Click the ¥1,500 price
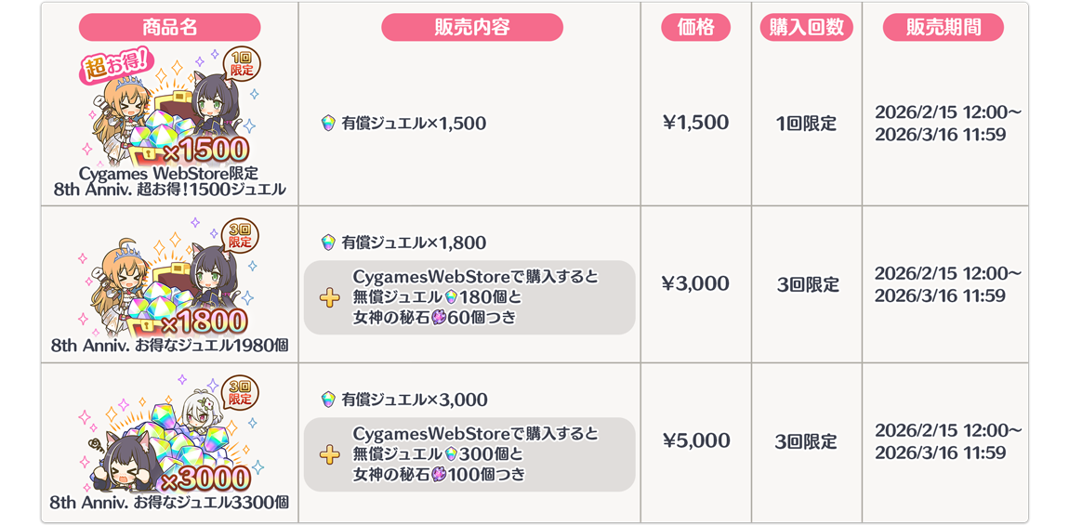This screenshot has height=525, width=1069. [x=695, y=123]
